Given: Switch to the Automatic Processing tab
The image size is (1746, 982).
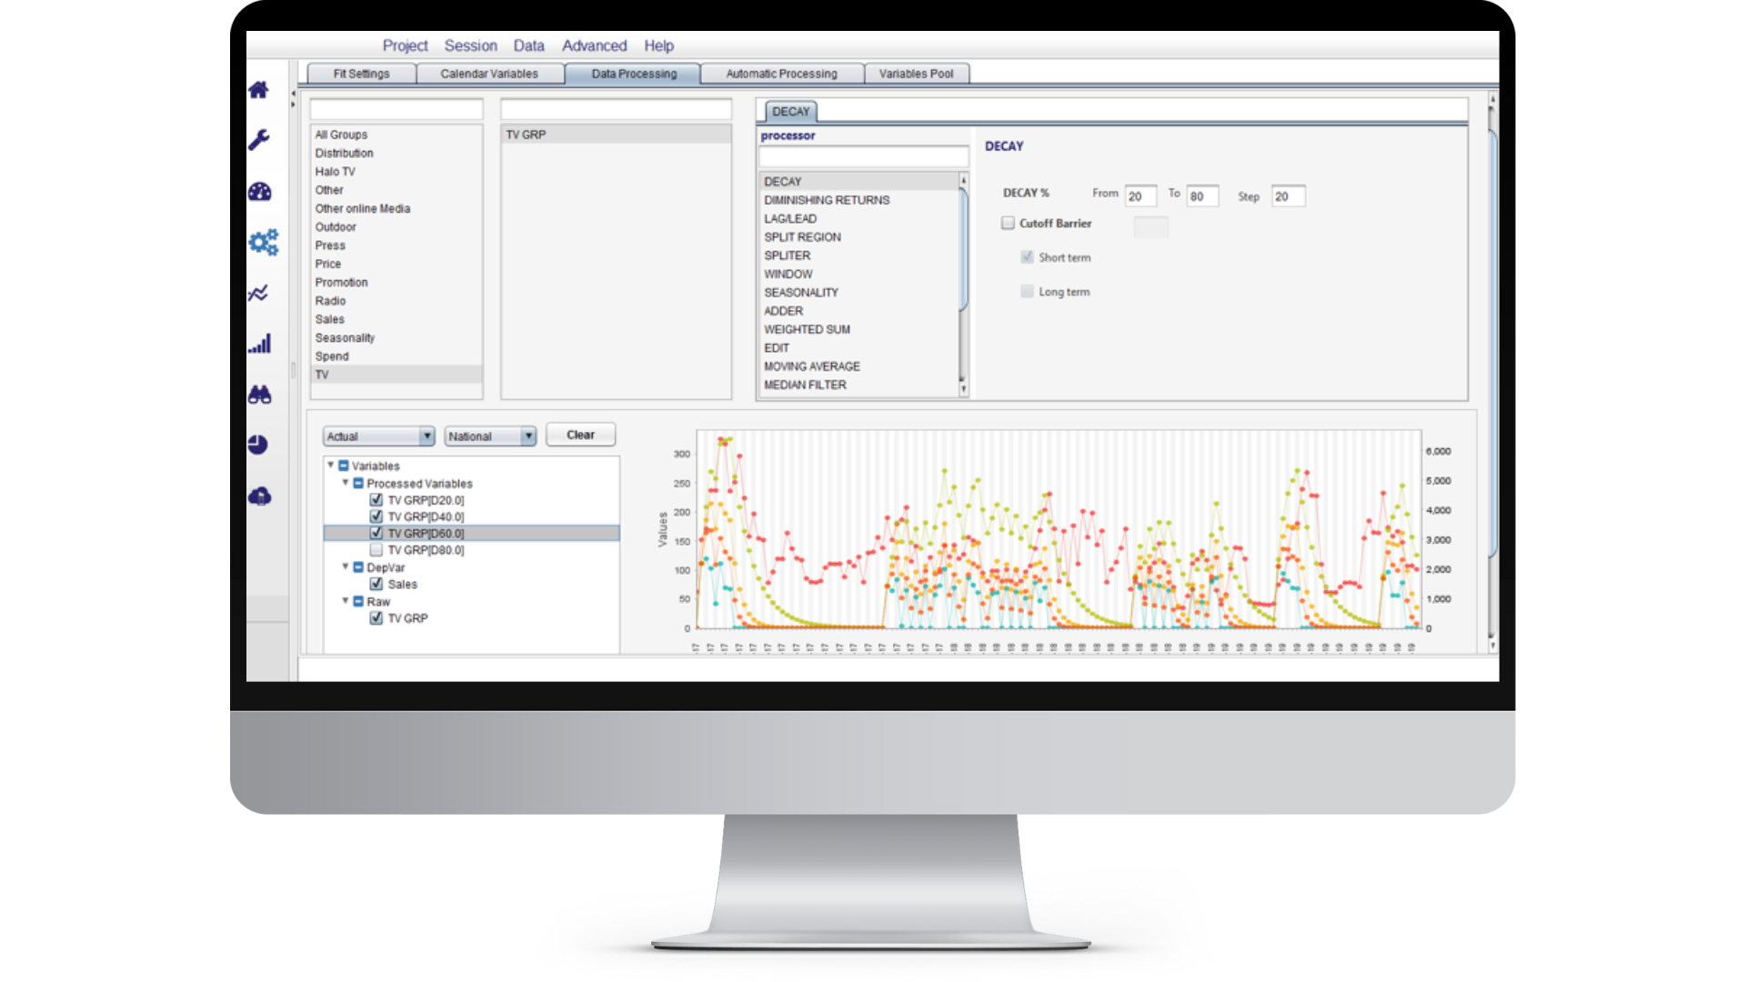Looking at the screenshot, I should (781, 74).
